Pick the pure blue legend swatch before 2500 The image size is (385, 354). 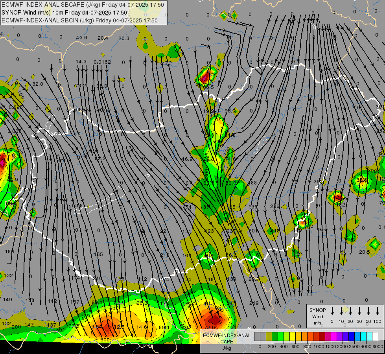352,336
